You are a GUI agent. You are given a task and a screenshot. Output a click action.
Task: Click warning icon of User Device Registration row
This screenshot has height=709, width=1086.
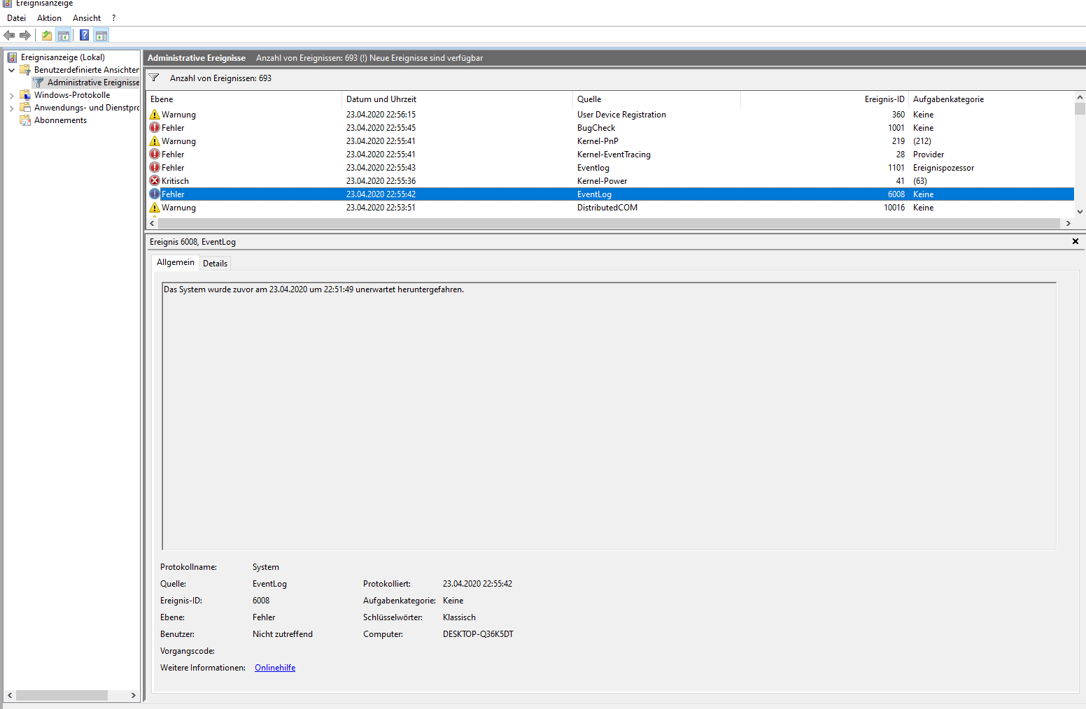tap(155, 115)
